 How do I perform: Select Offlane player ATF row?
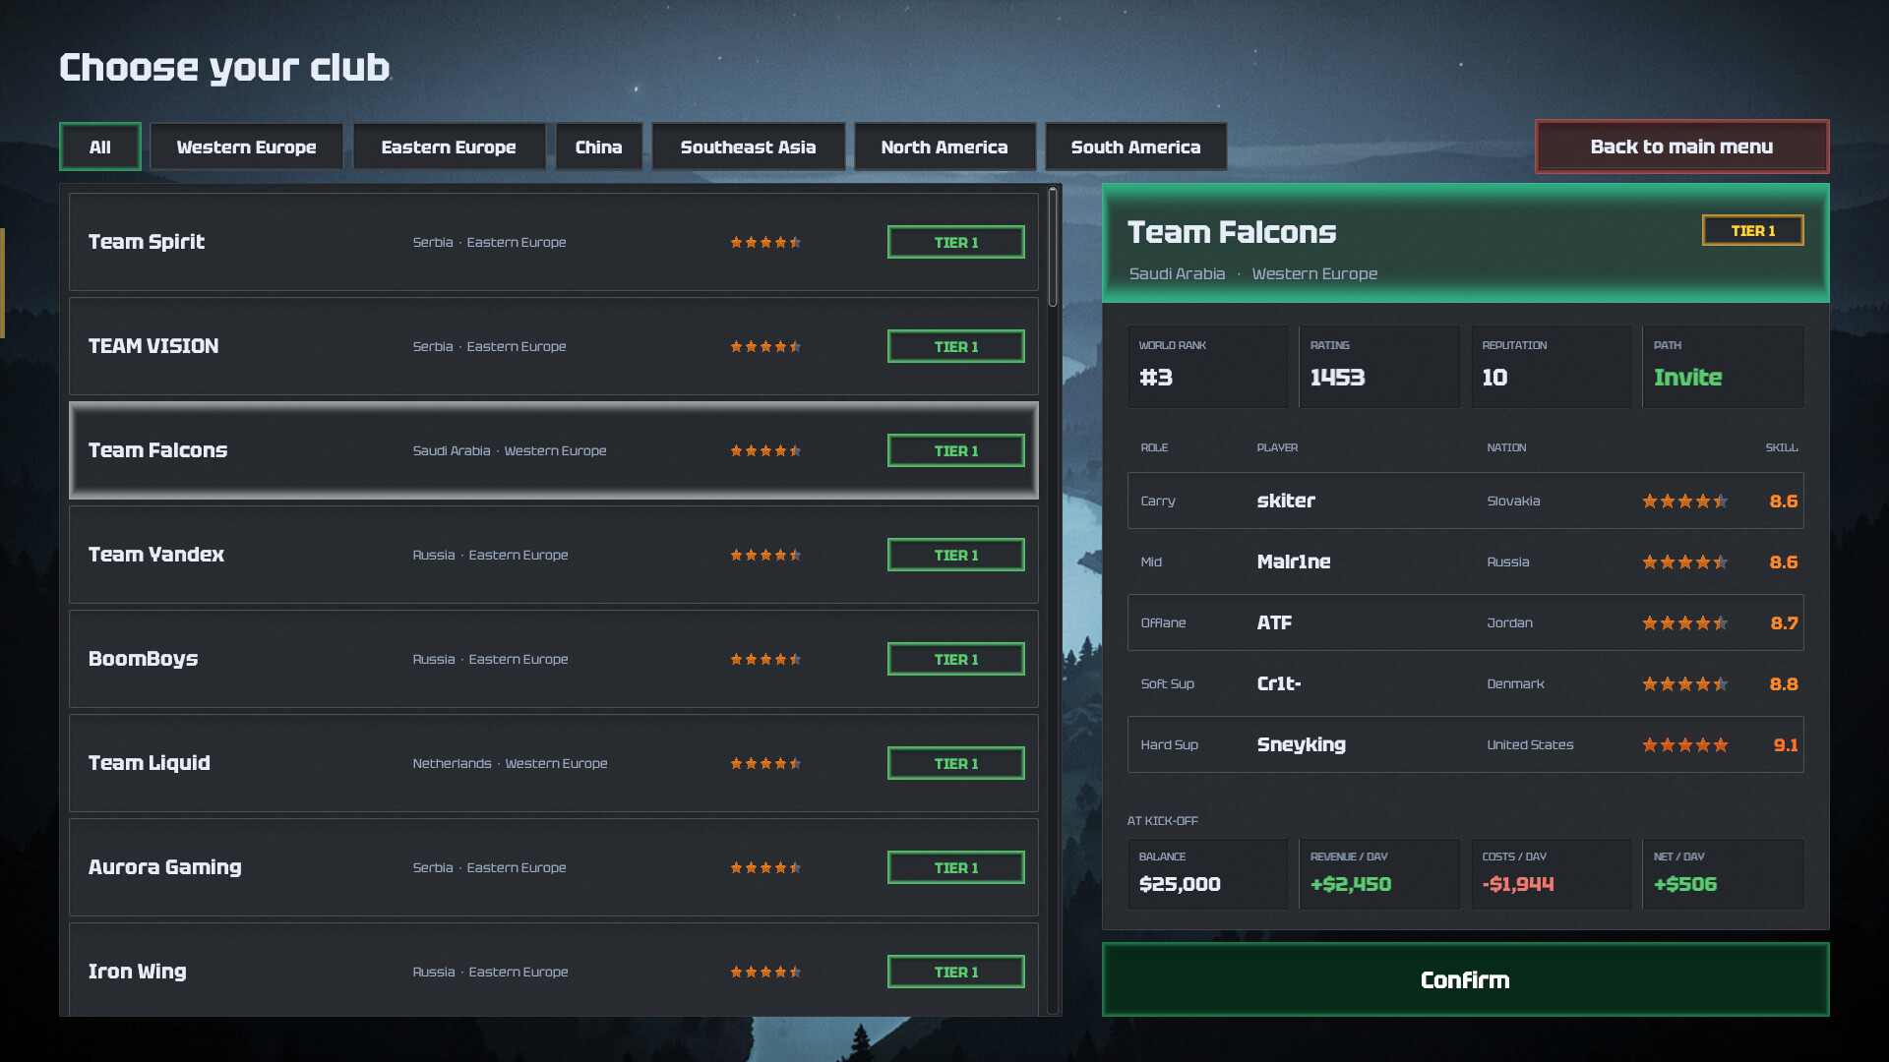click(1465, 622)
